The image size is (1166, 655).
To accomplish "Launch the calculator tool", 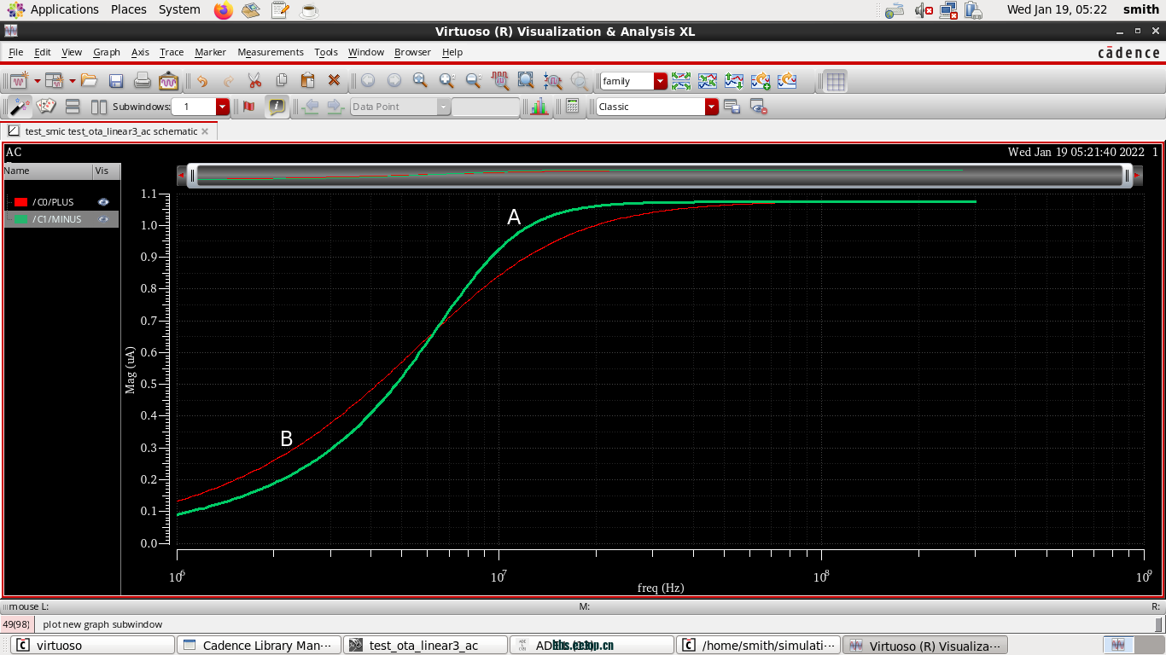I will pos(572,107).
